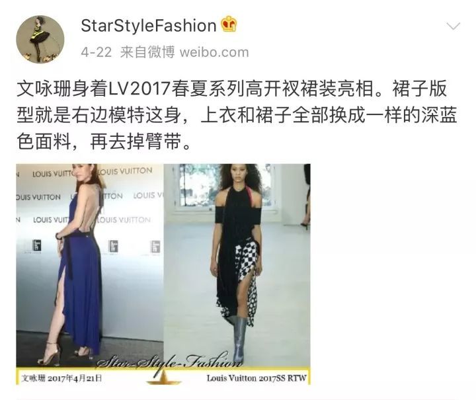
Task: Click the second text line starting 型就是右边模特
Action: click(237, 115)
